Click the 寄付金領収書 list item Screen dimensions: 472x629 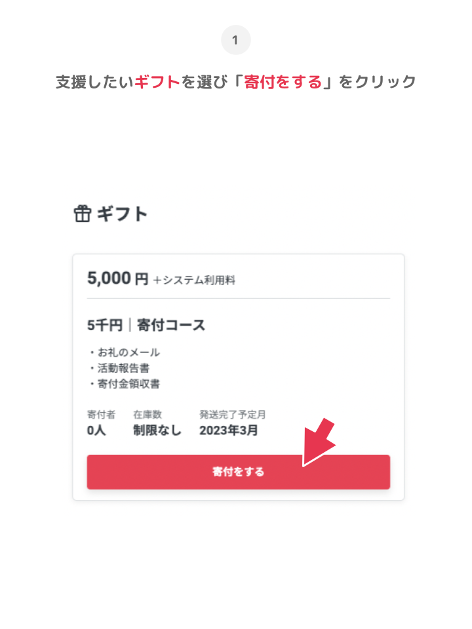pyautogui.click(x=125, y=384)
